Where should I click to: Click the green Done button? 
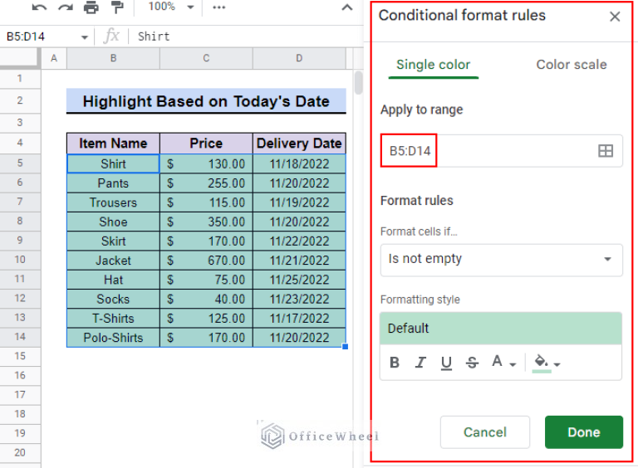[584, 431]
